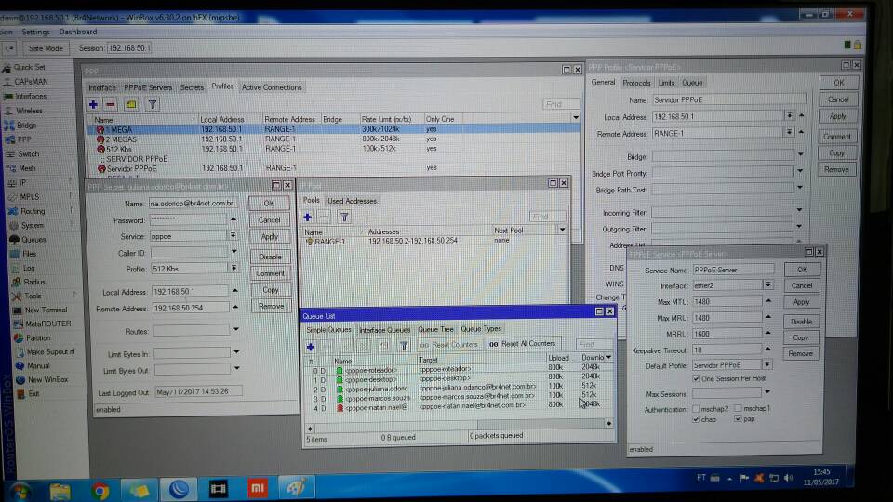
Task: Open Interface dropdown in PPPoE Service
Action: point(768,285)
